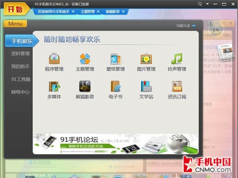
Task: Switch to 欢迎使用91手机助手 tab
Action: 54,12
